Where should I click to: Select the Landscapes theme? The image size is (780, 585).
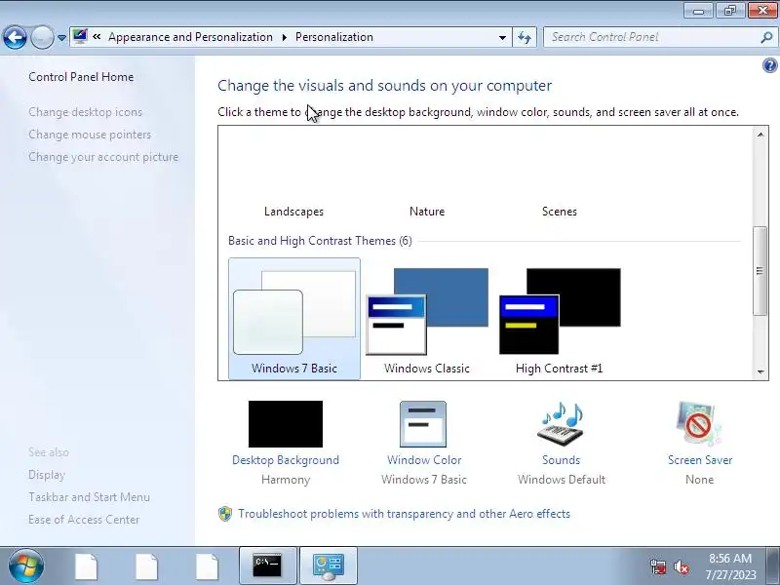pos(294,212)
